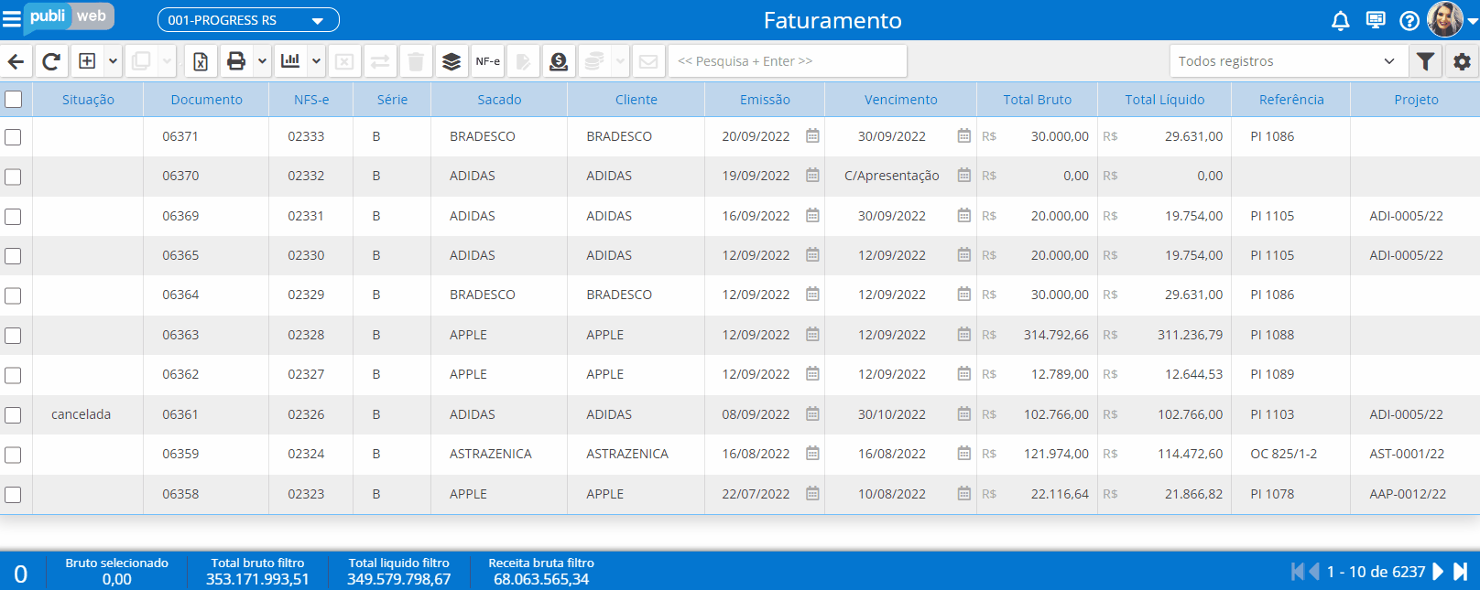The height and width of the screenshot is (590, 1480).
Task: Go to next page arrow
Action: (x=1438, y=572)
